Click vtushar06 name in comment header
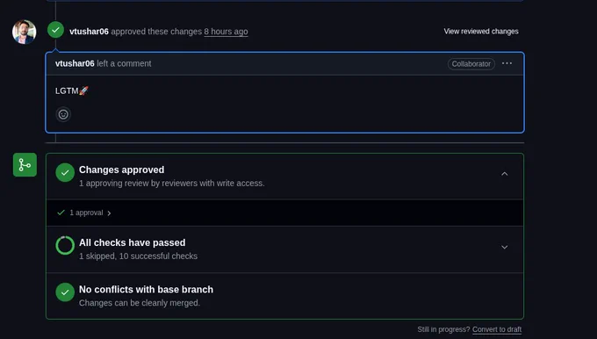This screenshot has height=339, width=597. click(75, 63)
